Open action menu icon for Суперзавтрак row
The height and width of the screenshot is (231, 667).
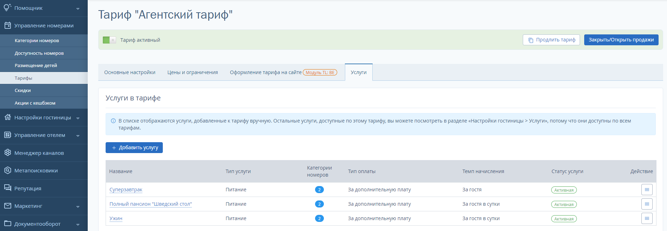point(647,190)
